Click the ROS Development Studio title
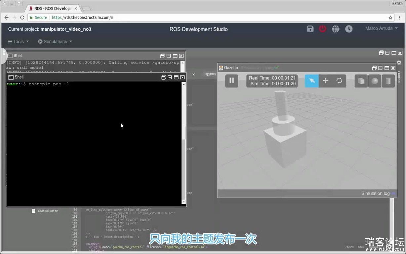 (198, 29)
